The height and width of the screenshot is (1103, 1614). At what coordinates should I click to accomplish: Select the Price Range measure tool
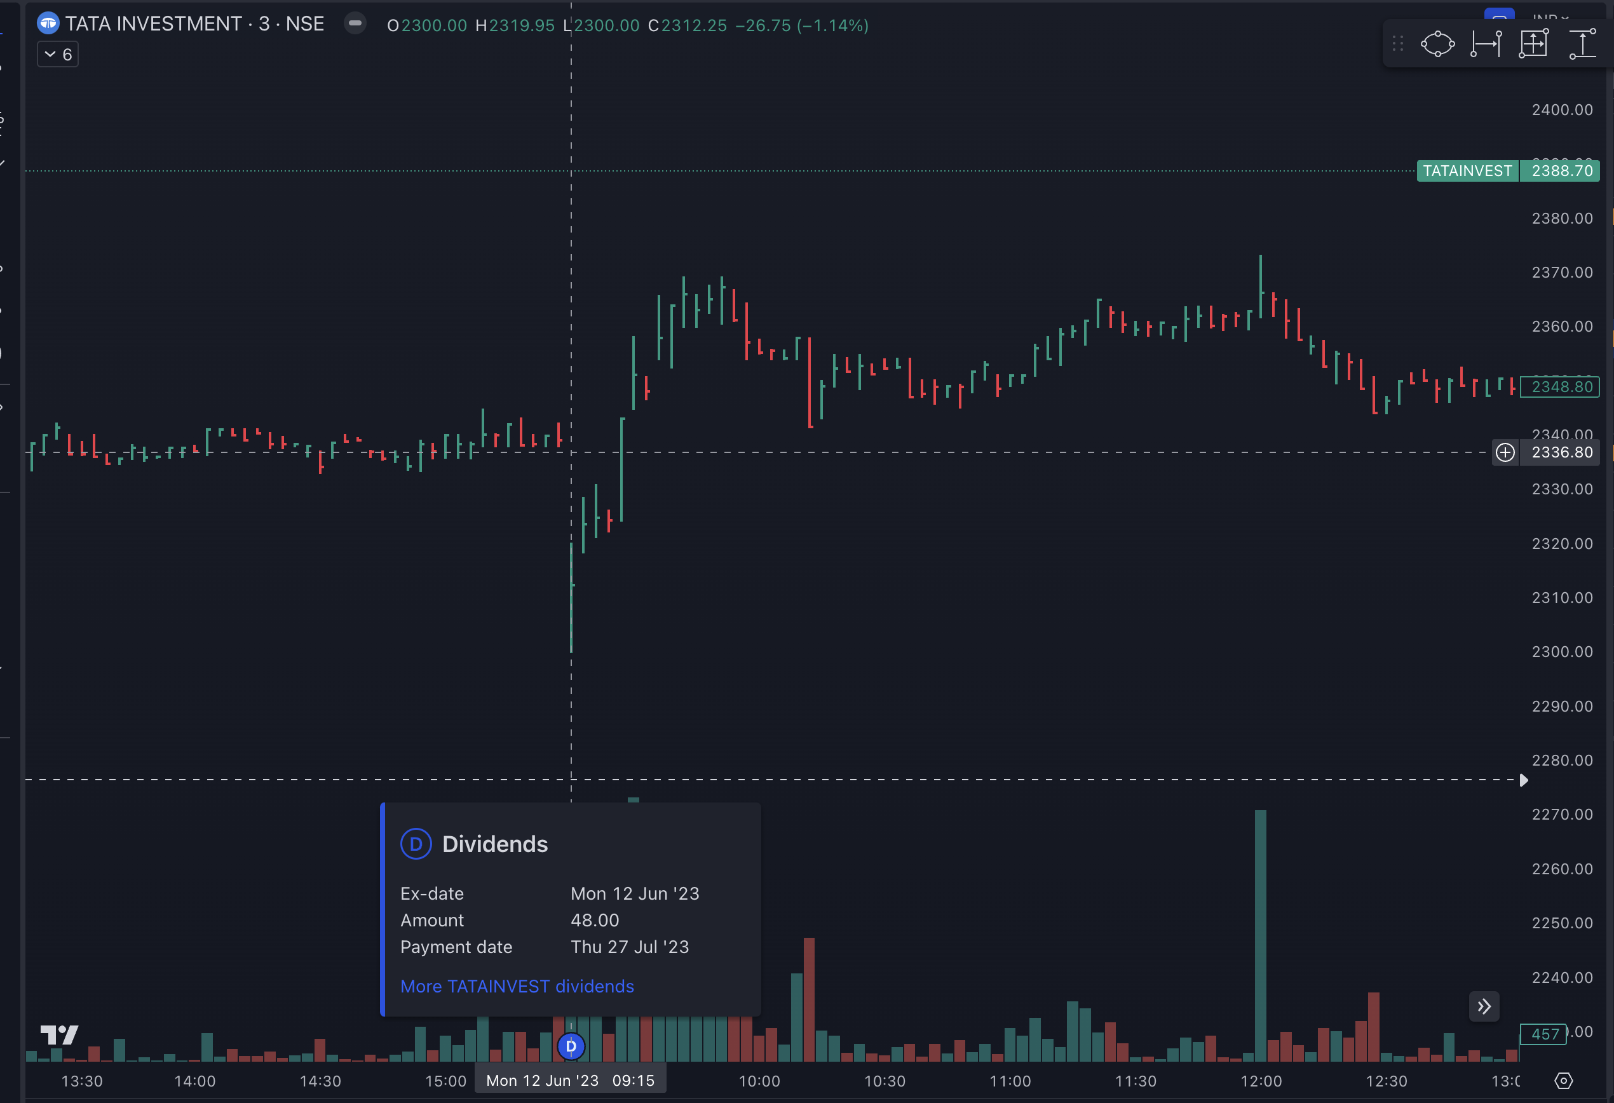coord(1583,44)
